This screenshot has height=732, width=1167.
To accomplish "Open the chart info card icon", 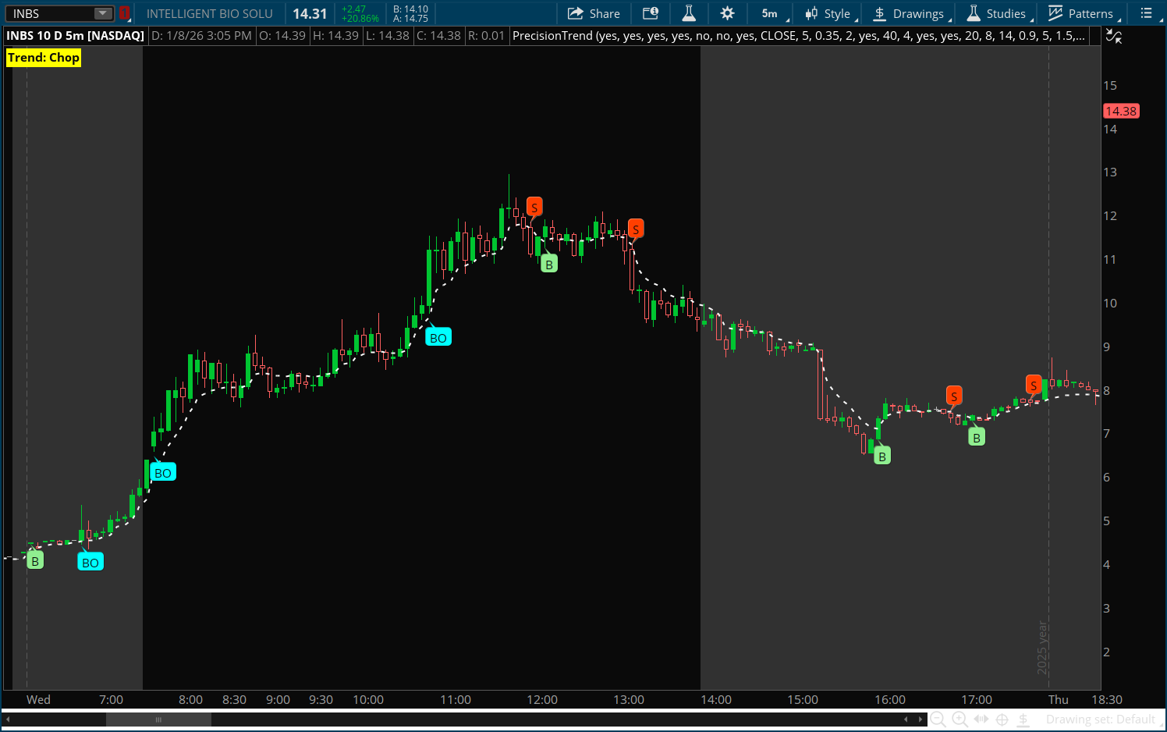I will 651,13.
